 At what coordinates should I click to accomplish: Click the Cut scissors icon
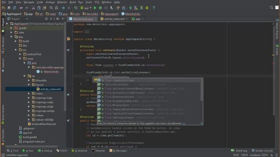point(33,8)
